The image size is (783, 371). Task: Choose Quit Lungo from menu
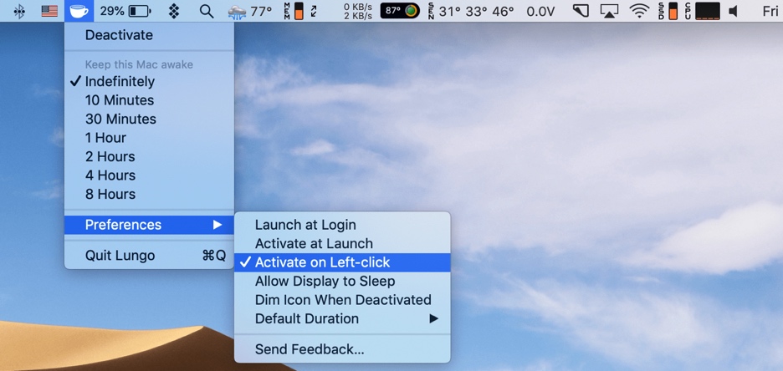pos(149,256)
